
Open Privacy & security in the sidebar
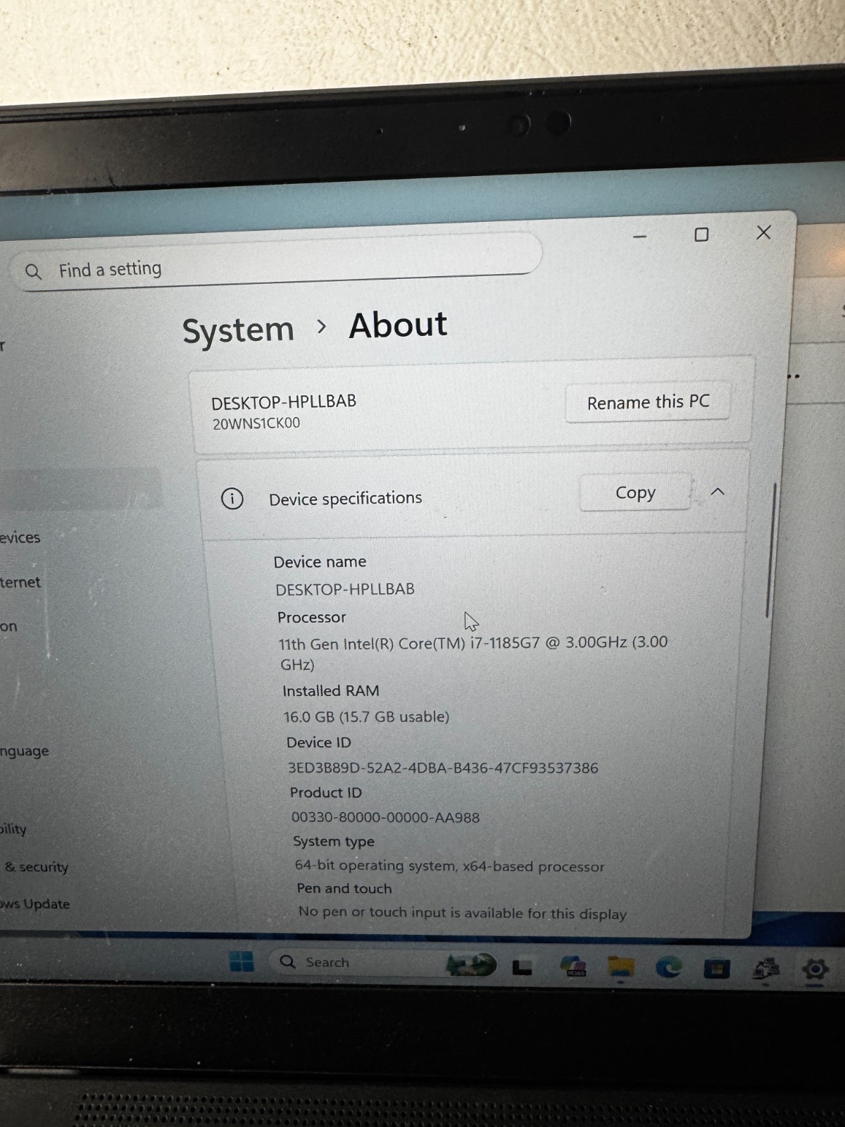(x=35, y=867)
